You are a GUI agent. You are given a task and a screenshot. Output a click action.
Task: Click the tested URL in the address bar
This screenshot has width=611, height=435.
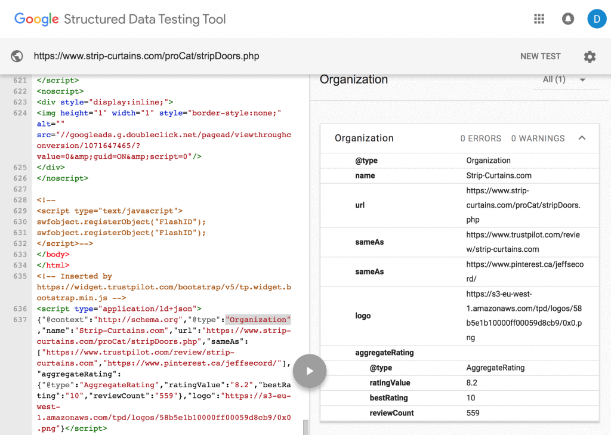(147, 56)
